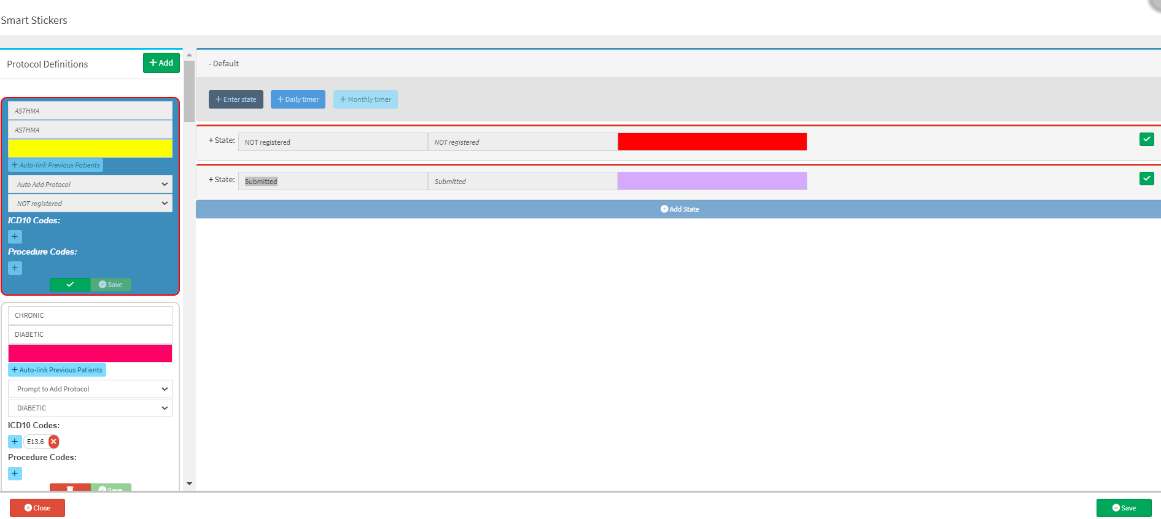Change the red NOT registered state color
The image size is (1161, 519).
point(712,142)
